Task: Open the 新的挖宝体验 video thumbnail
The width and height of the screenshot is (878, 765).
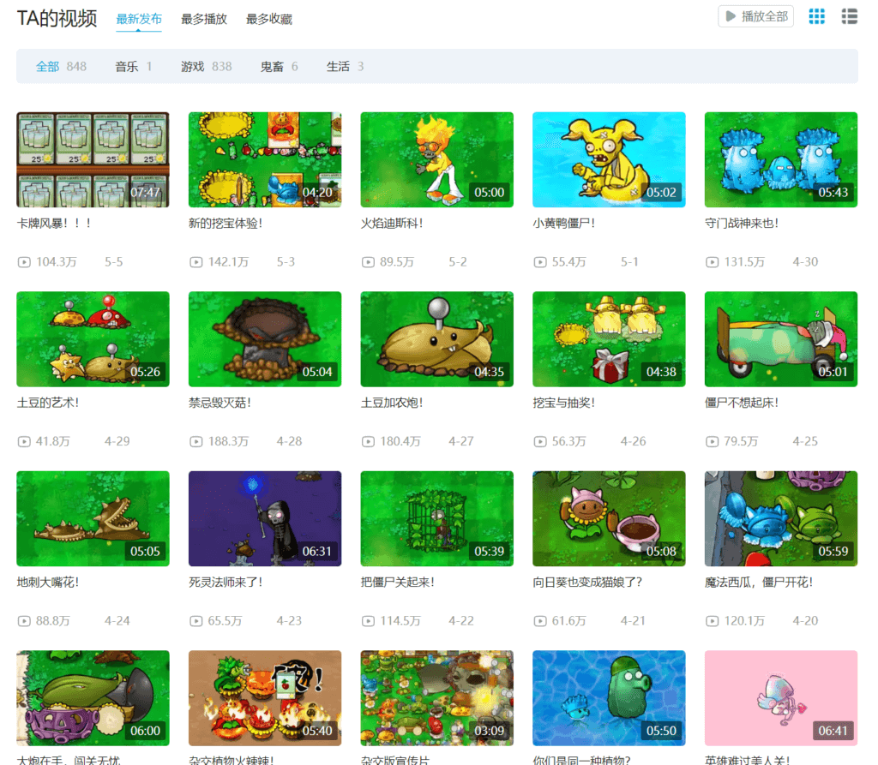Action: (x=265, y=159)
